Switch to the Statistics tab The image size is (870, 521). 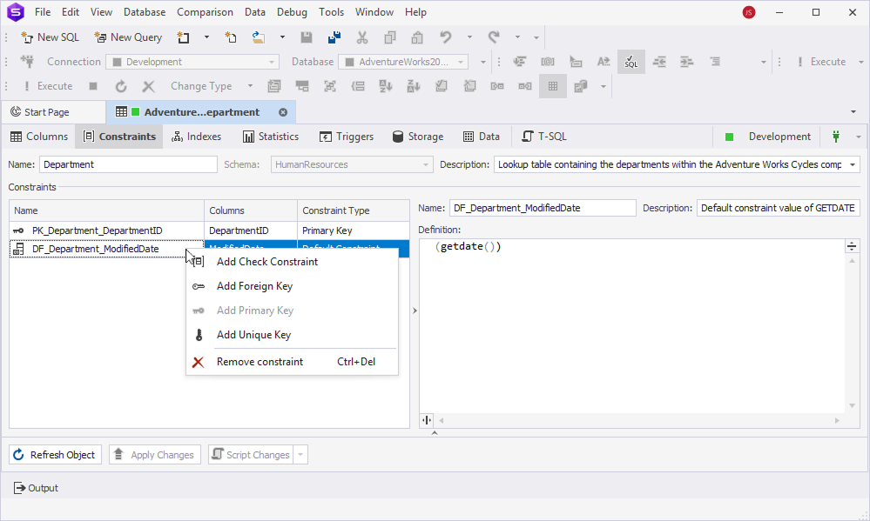click(x=271, y=137)
